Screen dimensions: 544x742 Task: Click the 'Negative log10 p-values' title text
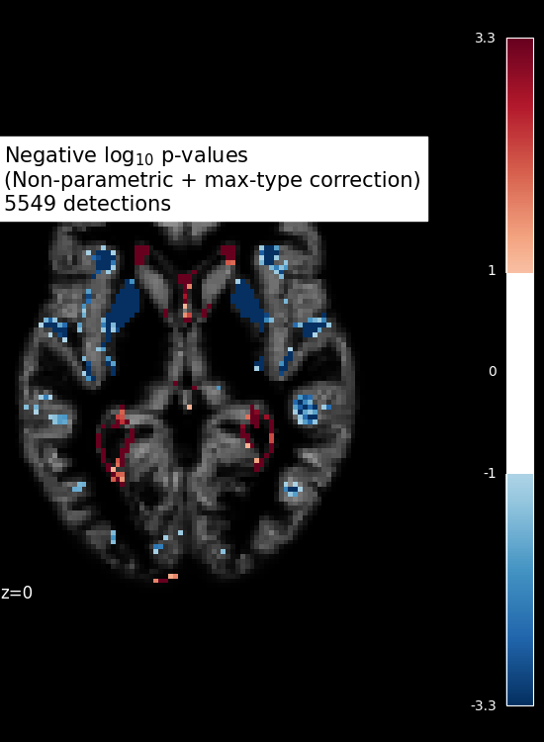(x=127, y=155)
